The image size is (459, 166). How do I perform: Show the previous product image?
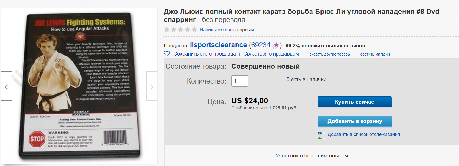(6, 86)
